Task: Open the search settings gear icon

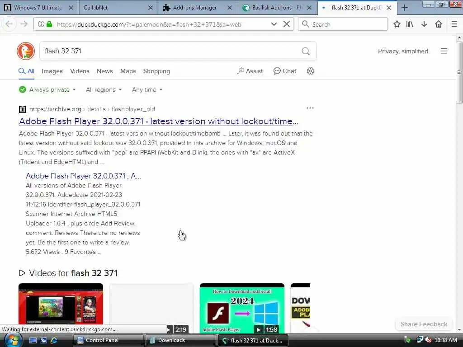Action: point(310,71)
